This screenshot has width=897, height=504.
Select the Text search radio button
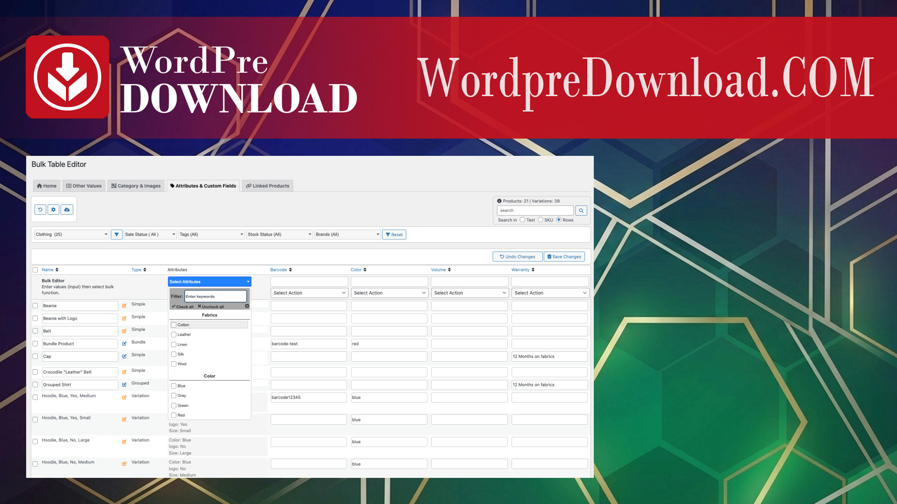coord(522,219)
